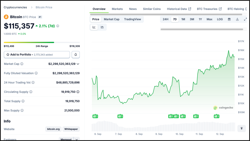Click the $48,885,729,696 trading volume value

(x=68, y=83)
